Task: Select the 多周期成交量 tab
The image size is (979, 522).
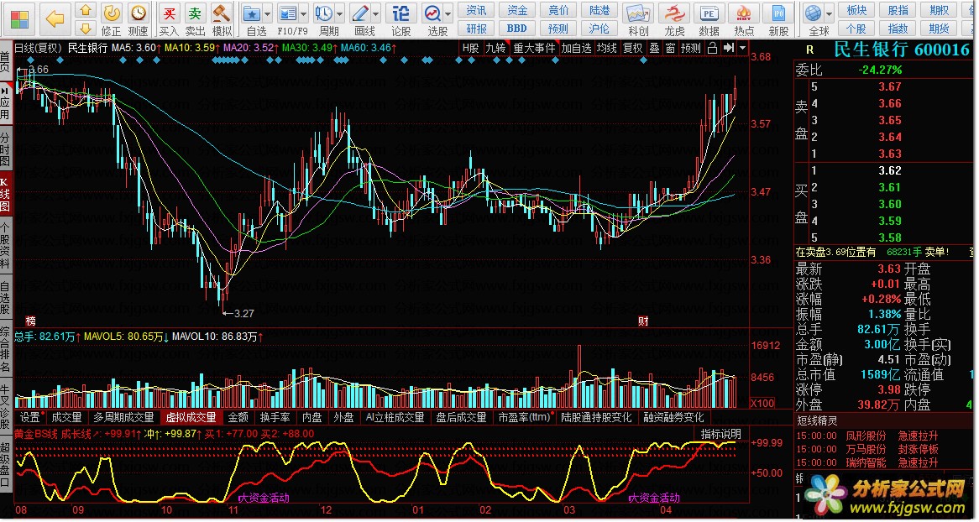Action: pyautogui.click(x=123, y=418)
